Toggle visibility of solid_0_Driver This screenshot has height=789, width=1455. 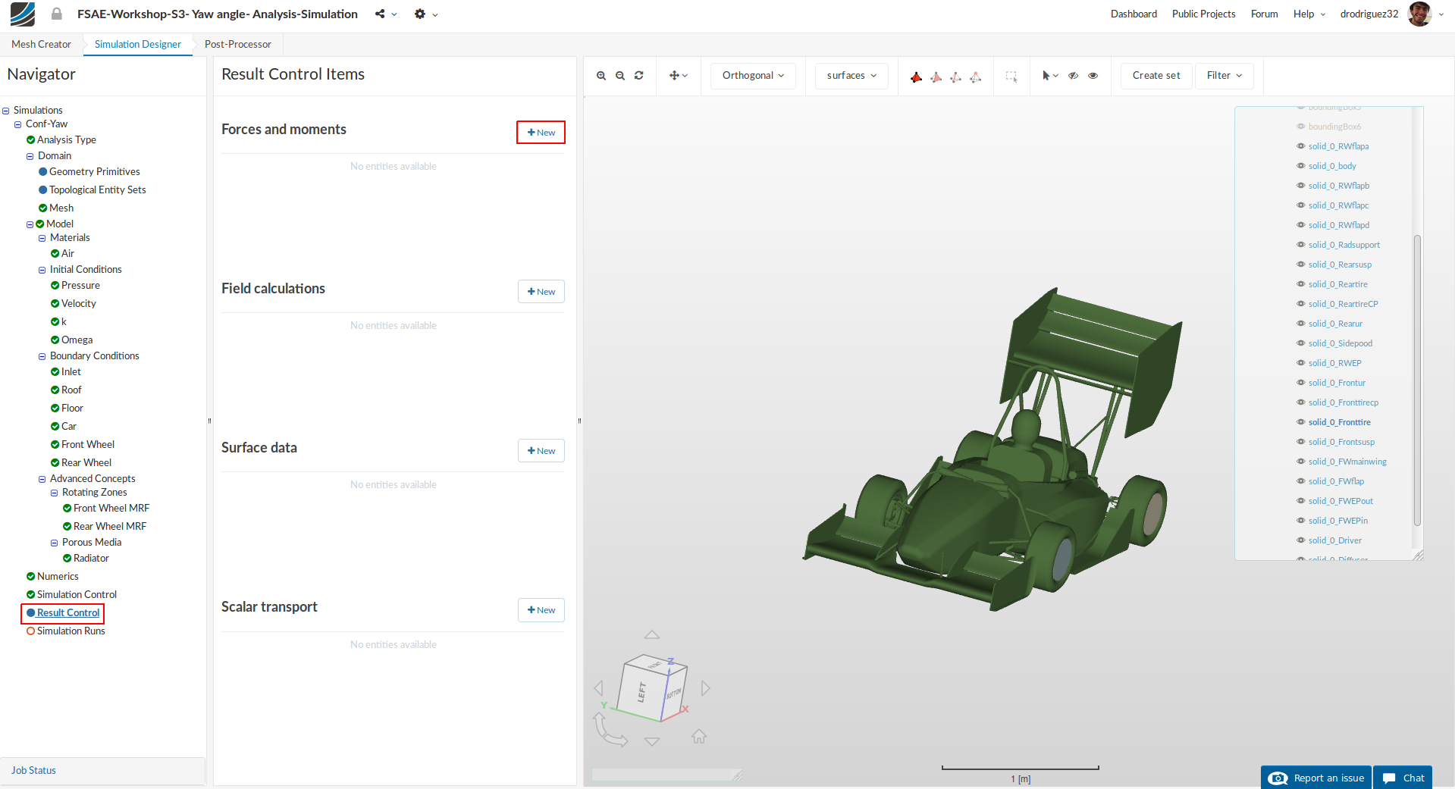tap(1301, 540)
